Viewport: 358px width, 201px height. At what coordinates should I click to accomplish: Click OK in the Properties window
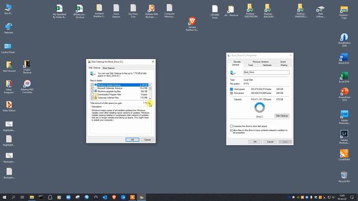pyautogui.click(x=255, y=142)
